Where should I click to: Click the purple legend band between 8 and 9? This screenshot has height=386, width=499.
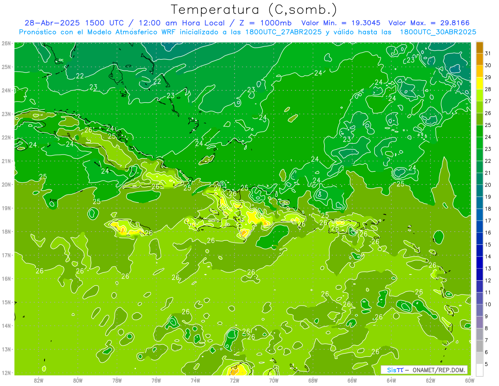(x=479, y=322)
